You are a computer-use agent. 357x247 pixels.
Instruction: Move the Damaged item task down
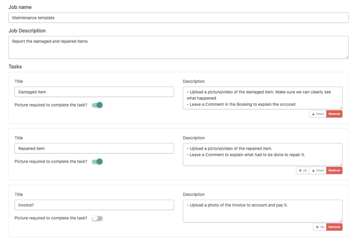tap(318, 114)
